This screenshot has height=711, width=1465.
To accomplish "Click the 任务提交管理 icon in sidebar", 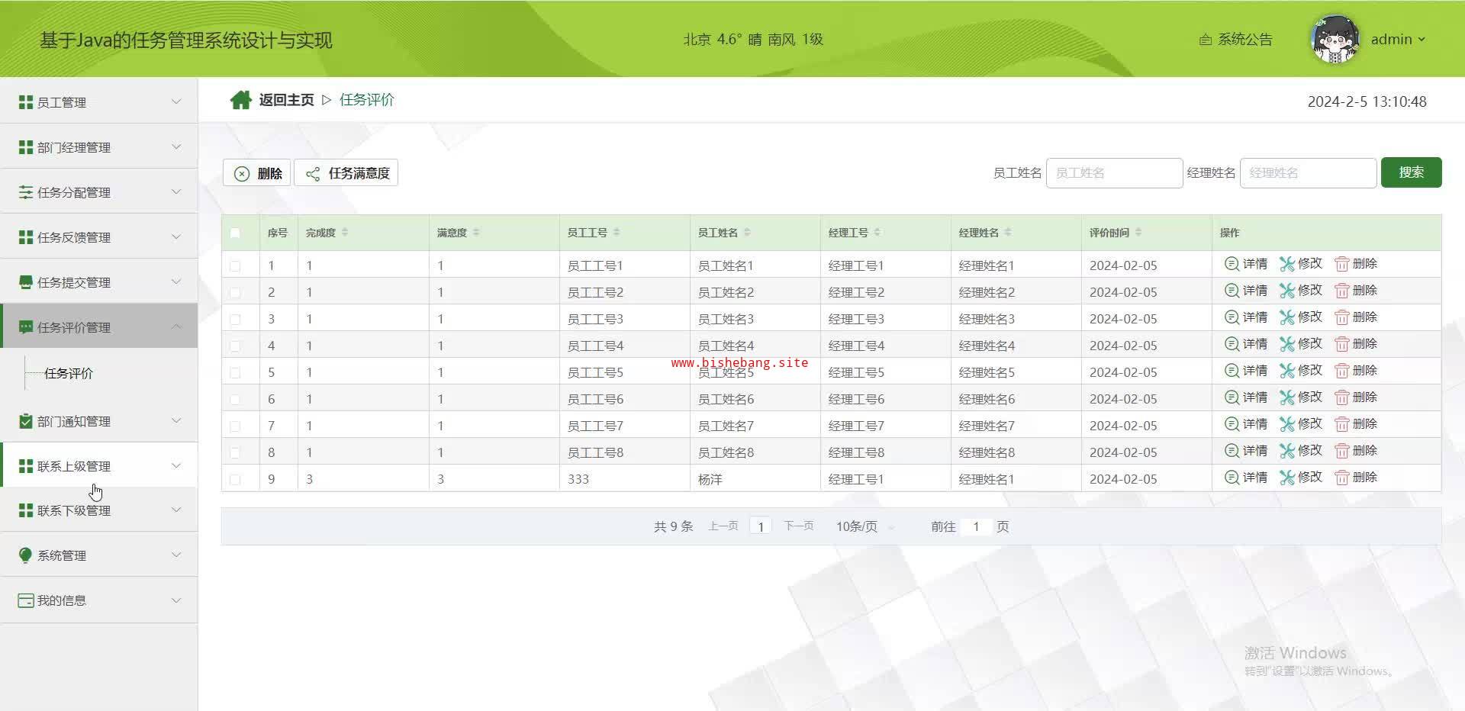I will (26, 282).
